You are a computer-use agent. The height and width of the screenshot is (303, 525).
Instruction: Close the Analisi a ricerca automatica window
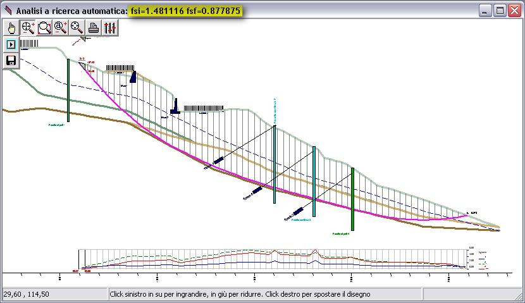pos(515,10)
